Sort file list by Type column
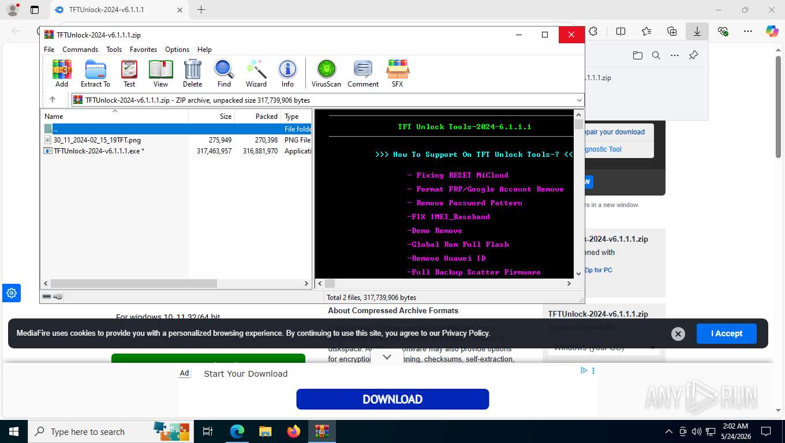785x443 pixels. (x=296, y=116)
